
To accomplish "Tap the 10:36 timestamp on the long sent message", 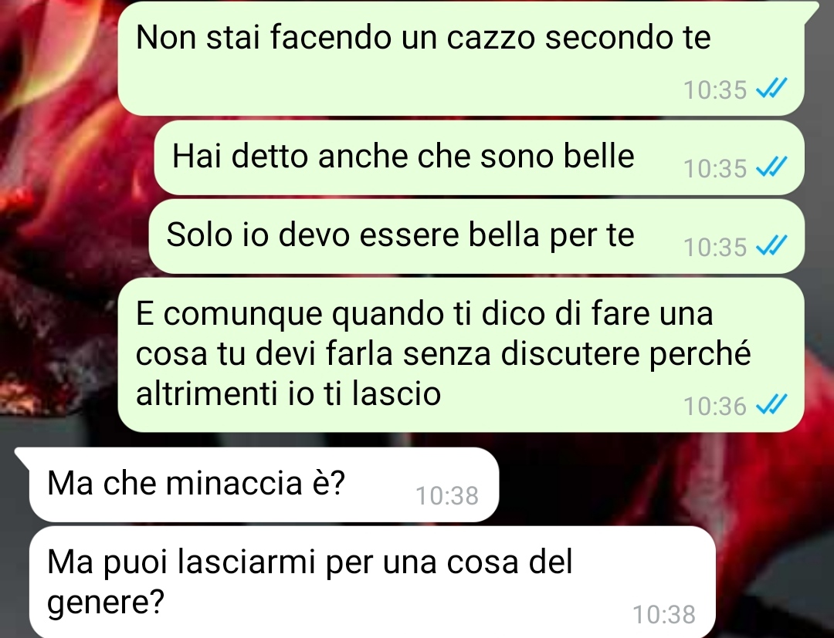I will tap(715, 407).
